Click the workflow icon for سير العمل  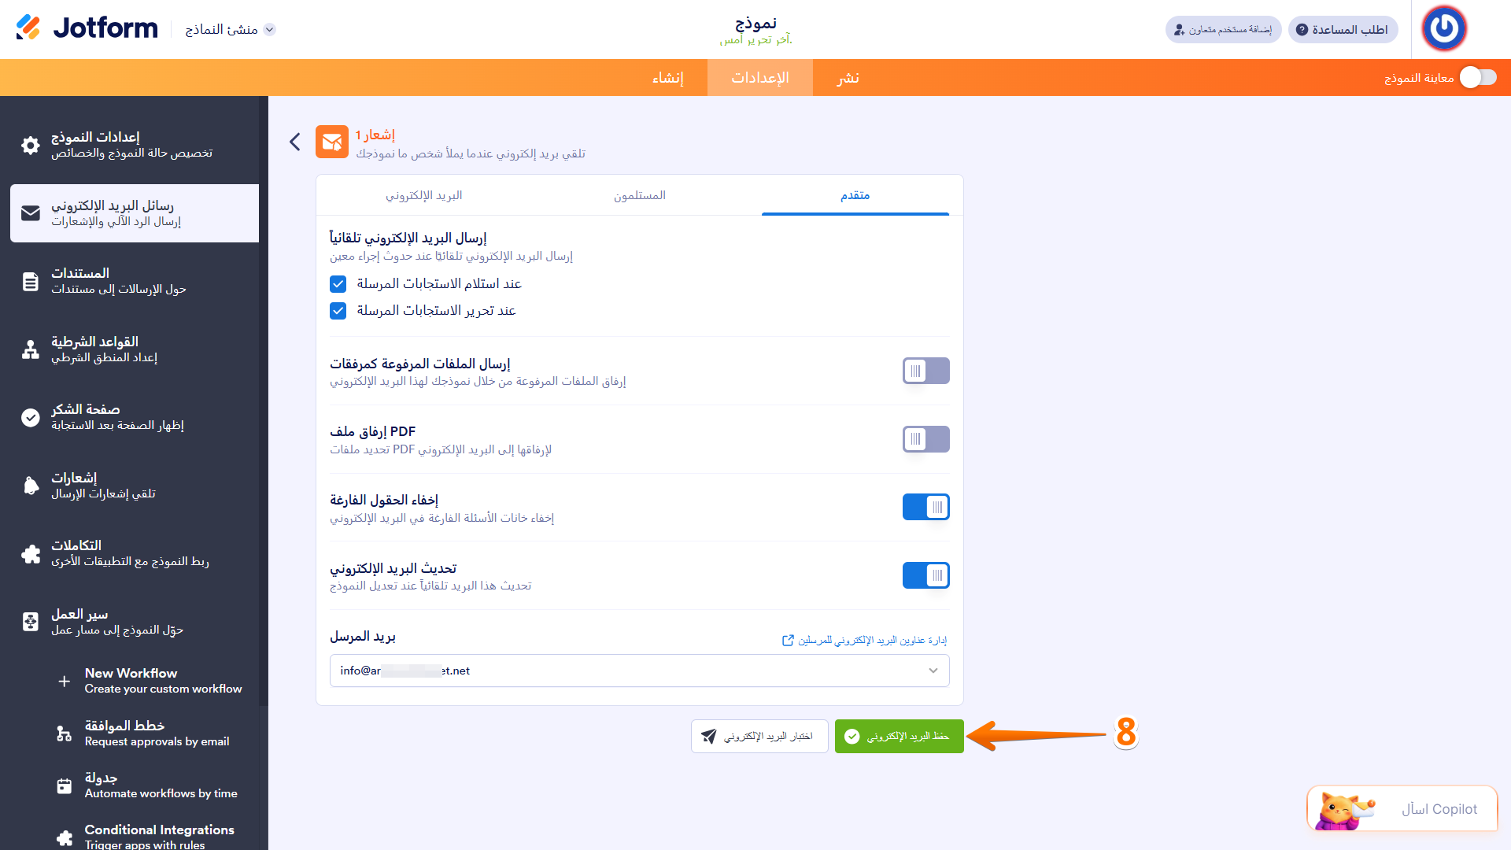(31, 622)
